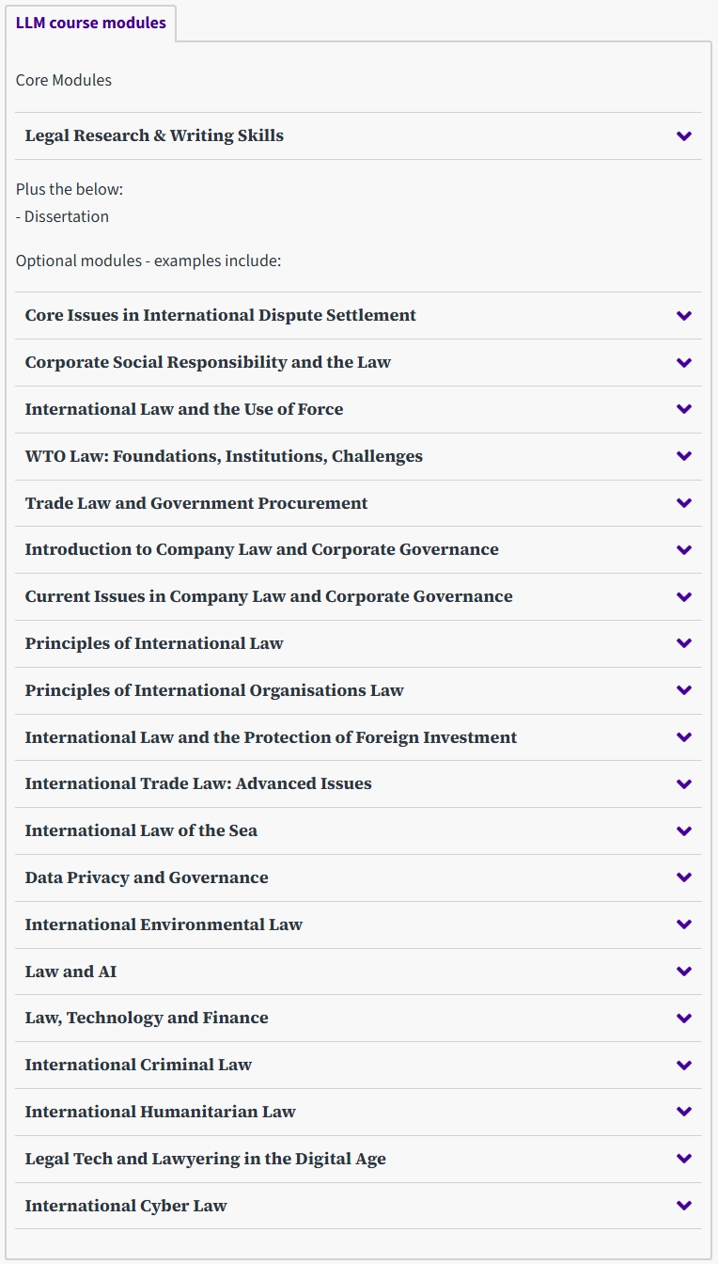Click chevron next to International Law and the Use of Force
The height and width of the screenshot is (1264, 718).
point(684,409)
